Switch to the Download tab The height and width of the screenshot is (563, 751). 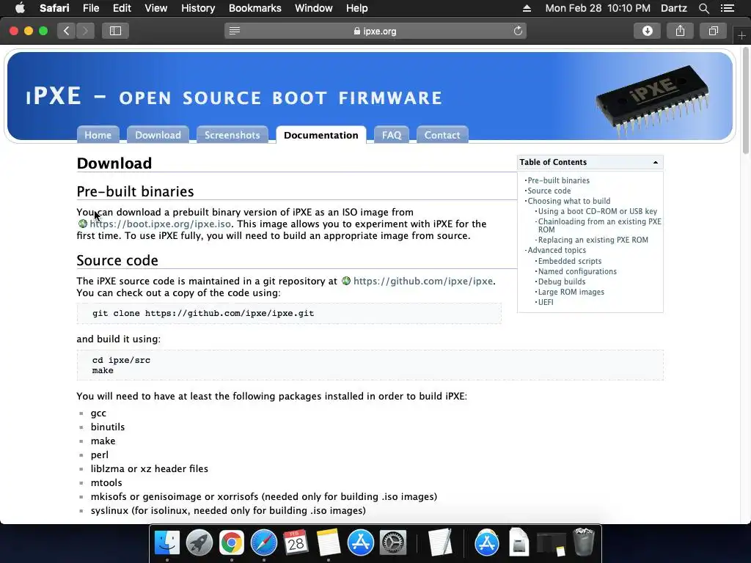coord(158,135)
